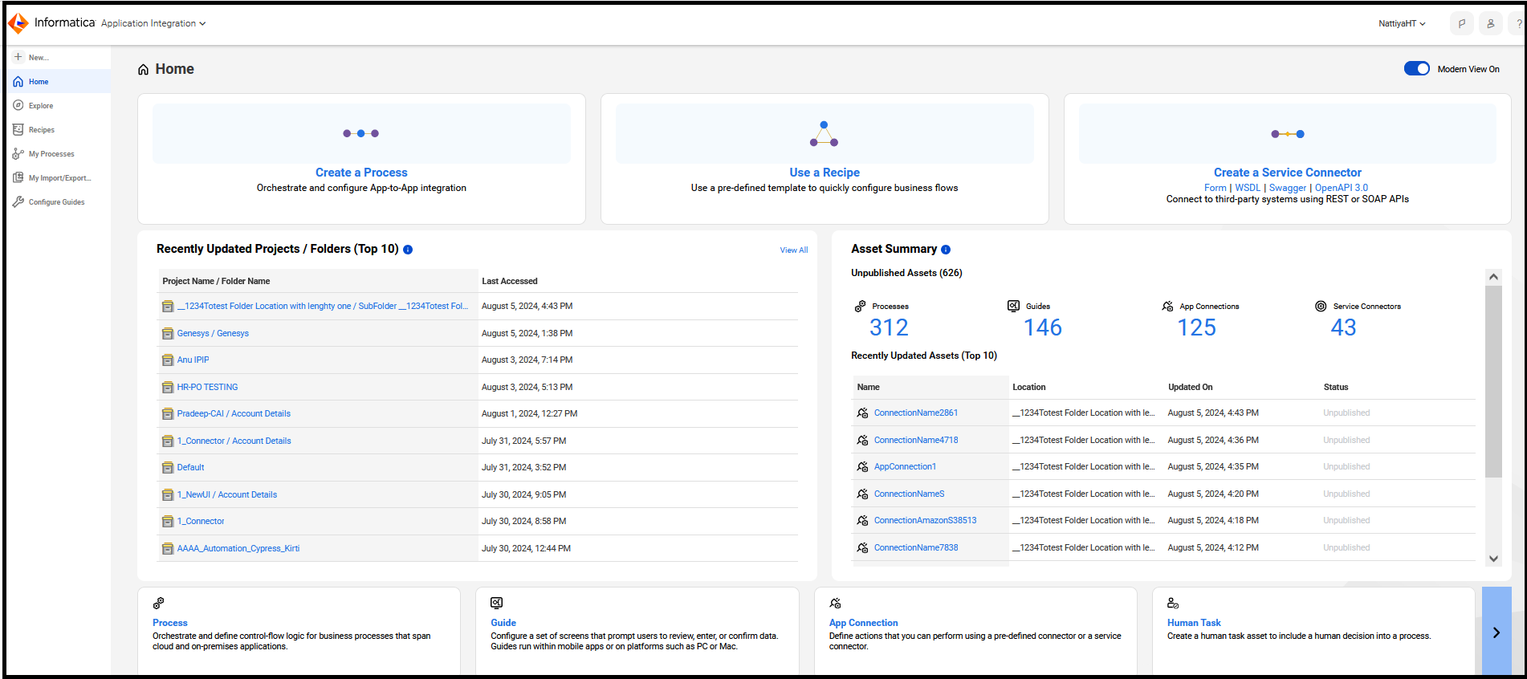Choose the WSDL connector option
1527x679 pixels.
point(1248,188)
